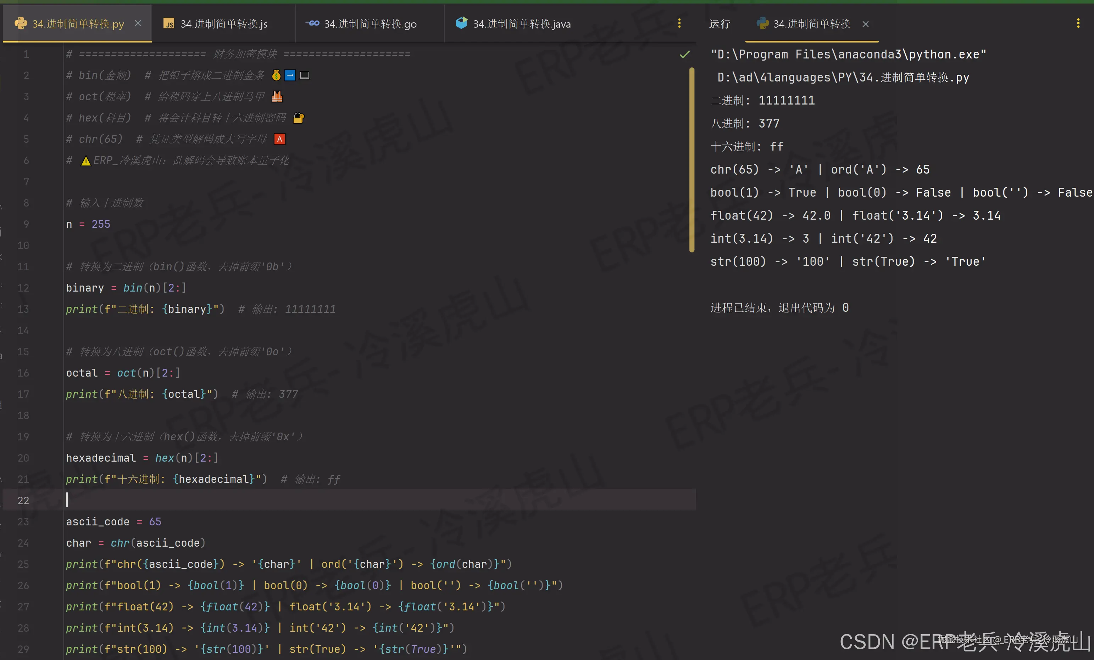The width and height of the screenshot is (1094, 660).
Task: Click the Java file icon on the .java tab
Action: click(461, 23)
